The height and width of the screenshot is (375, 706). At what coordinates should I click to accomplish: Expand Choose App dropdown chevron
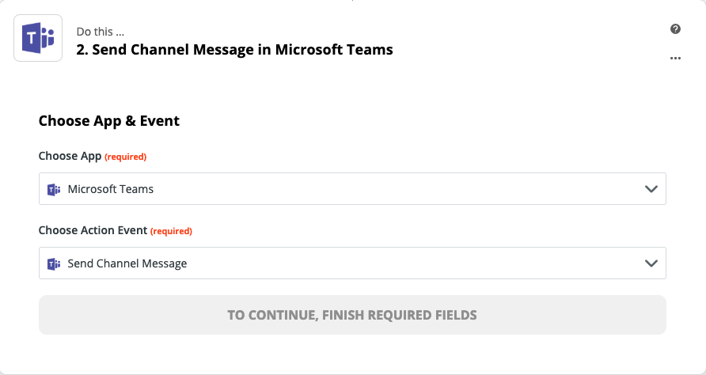coord(651,189)
